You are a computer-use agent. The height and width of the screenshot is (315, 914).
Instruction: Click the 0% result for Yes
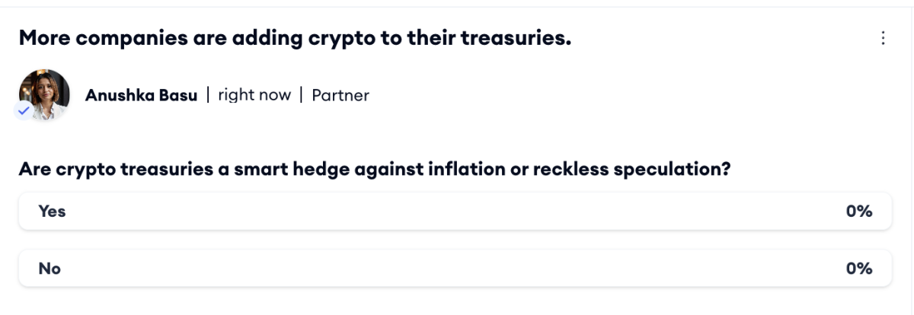click(x=858, y=212)
